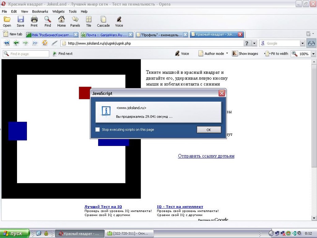Close the Почта GanjaWars.Ru tab
The width and height of the screenshot is (317, 238).
tap(131, 35)
